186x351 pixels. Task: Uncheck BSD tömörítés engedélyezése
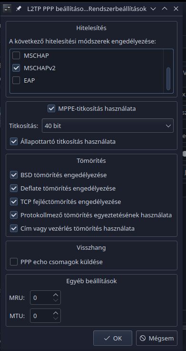(x=14, y=175)
